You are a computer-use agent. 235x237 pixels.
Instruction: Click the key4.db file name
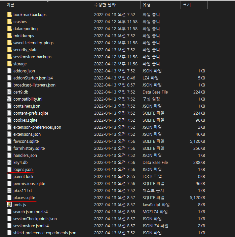pyautogui.click(x=21, y=163)
